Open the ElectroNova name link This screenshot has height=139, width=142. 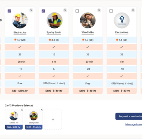[x=122, y=32]
